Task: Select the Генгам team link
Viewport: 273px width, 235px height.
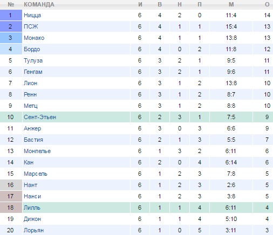Action: point(33,72)
